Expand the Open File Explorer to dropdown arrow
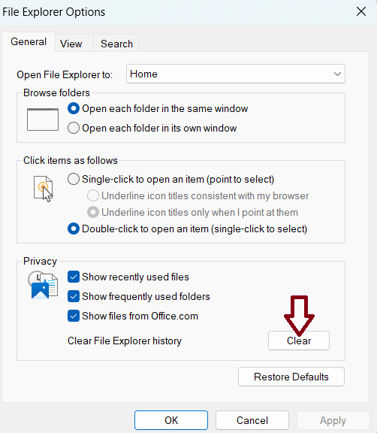The image size is (377, 433). click(x=337, y=74)
